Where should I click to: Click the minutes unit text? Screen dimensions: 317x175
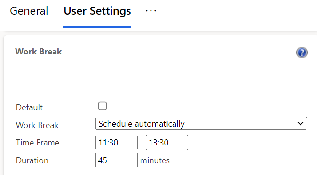click(x=155, y=160)
